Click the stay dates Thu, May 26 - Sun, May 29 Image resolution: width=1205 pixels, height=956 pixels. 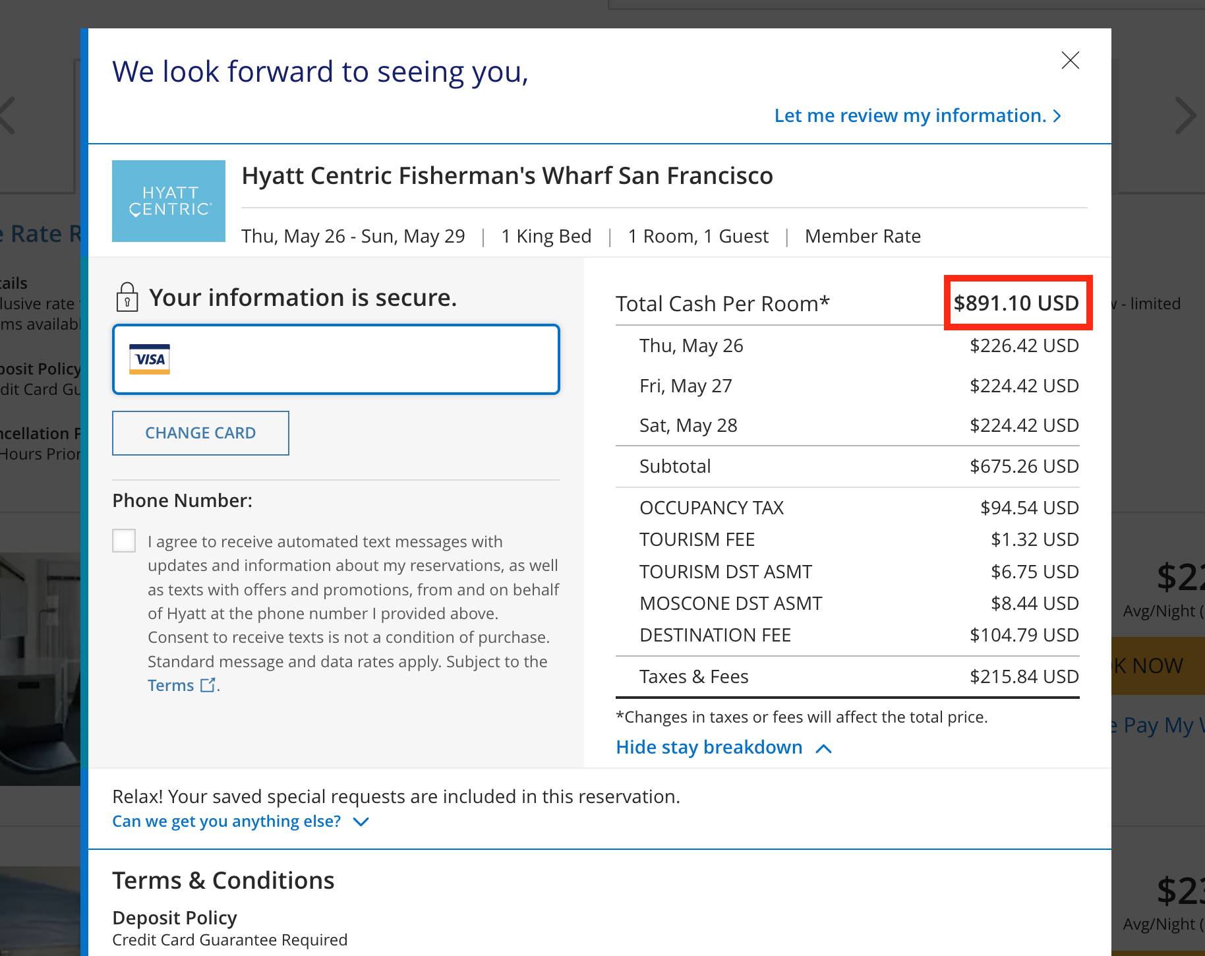(353, 236)
